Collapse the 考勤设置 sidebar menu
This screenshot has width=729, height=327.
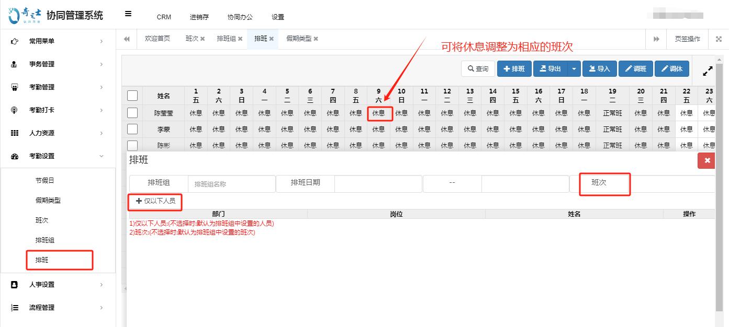[x=58, y=156]
